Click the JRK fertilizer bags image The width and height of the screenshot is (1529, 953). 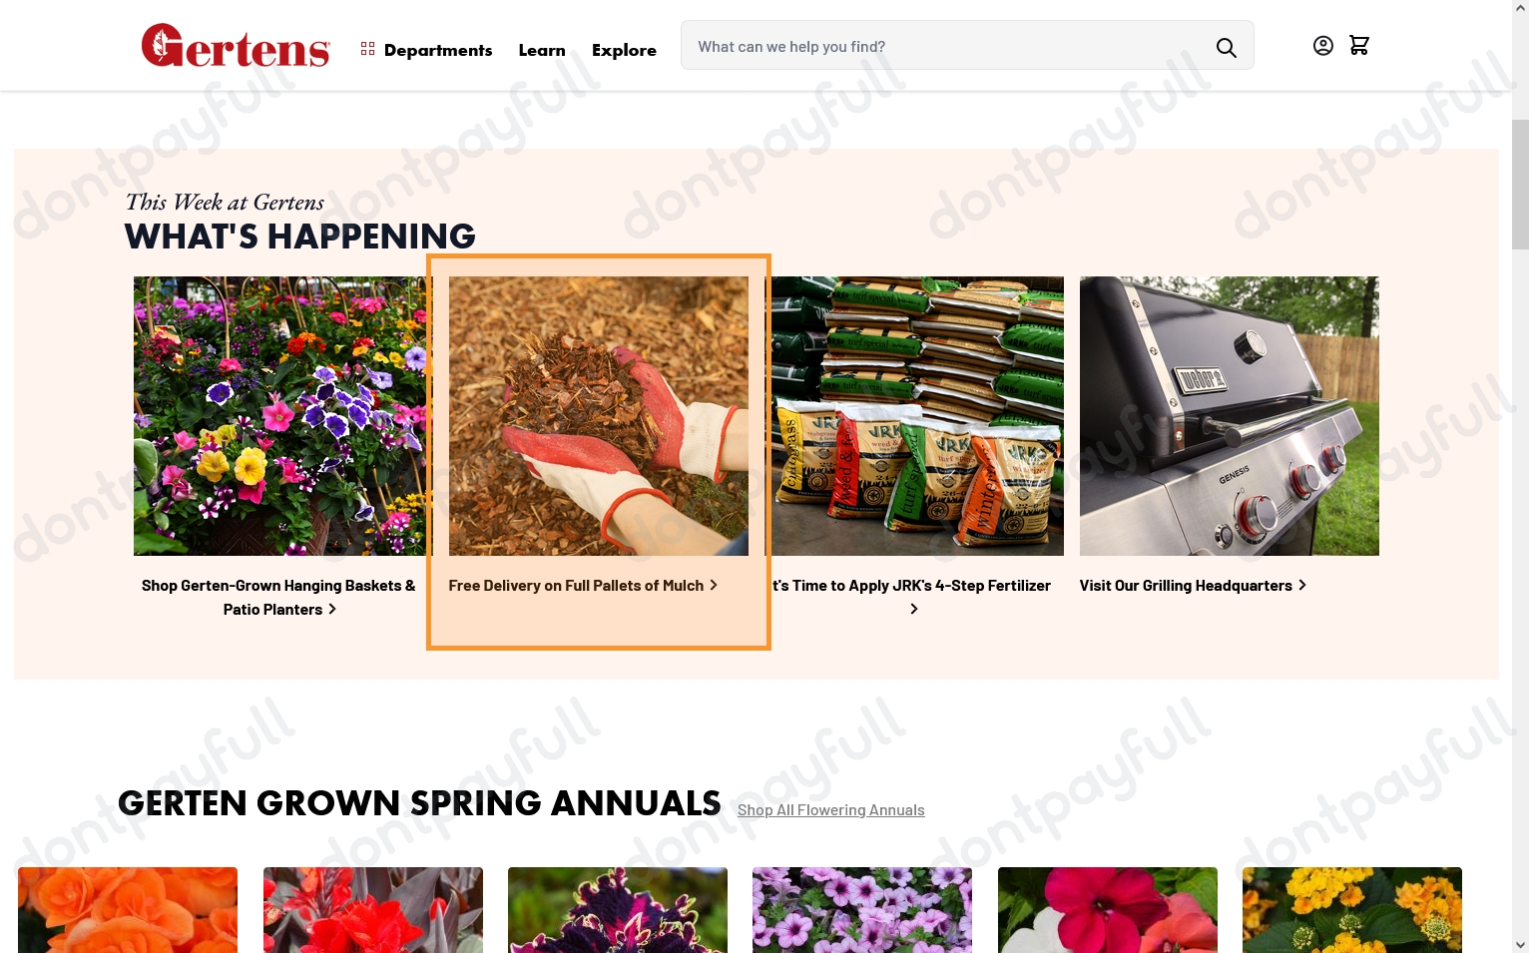(x=916, y=415)
